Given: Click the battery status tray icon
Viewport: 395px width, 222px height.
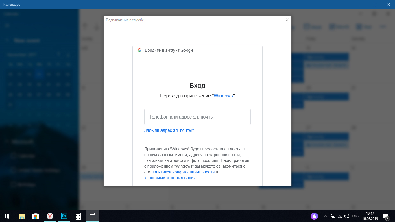Looking at the screenshot, I should 333,216.
